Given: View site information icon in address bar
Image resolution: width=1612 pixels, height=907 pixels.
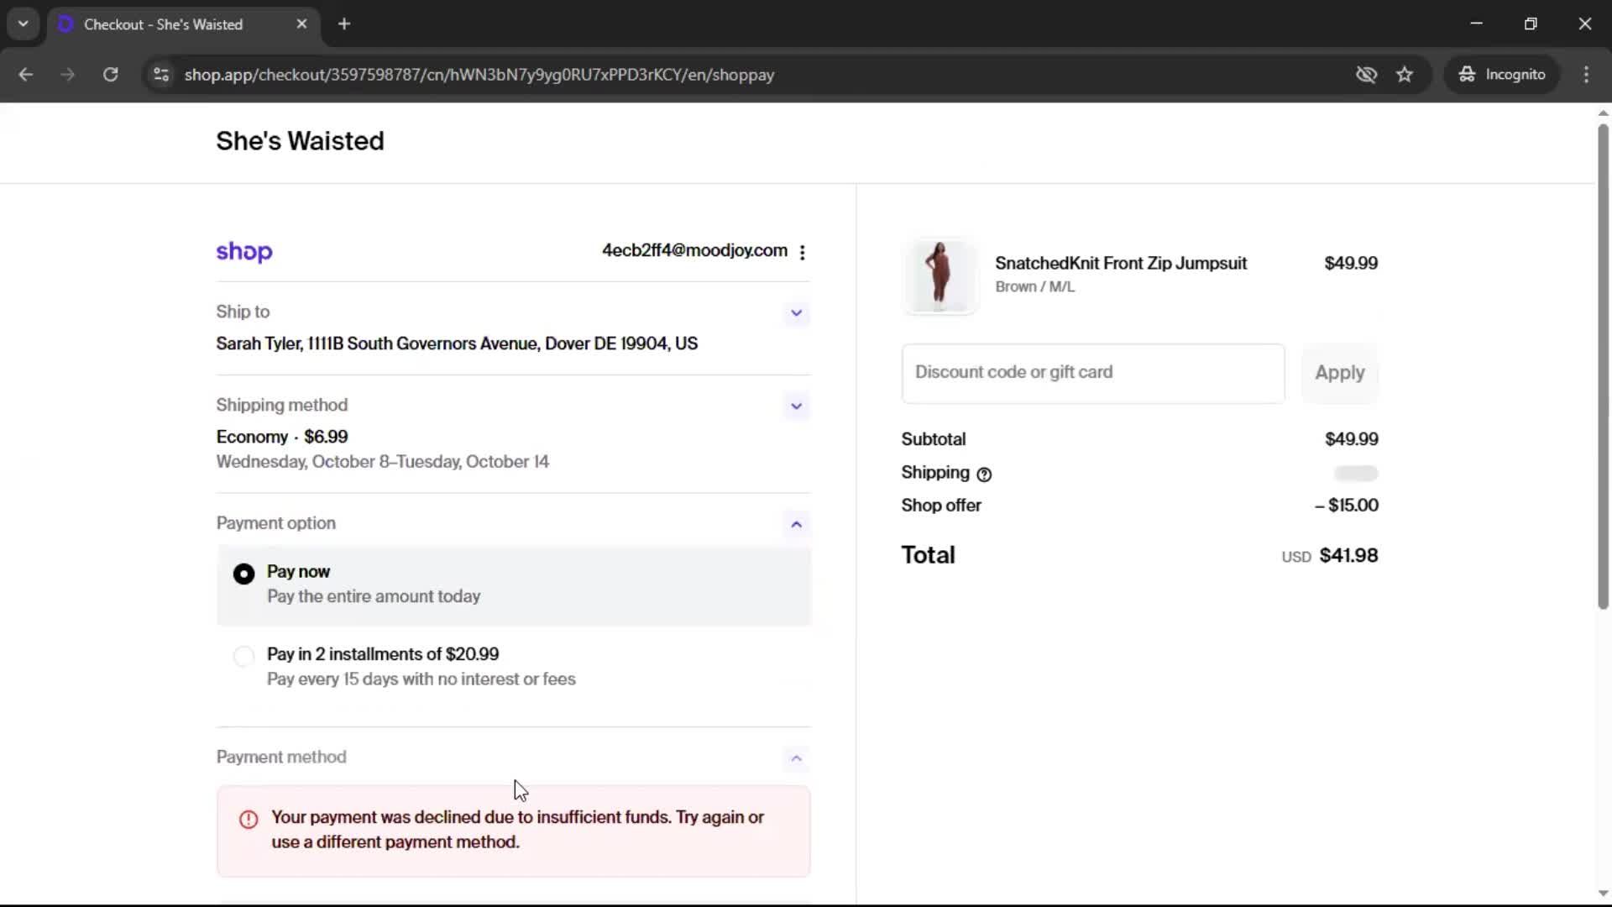Looking at the screenshot, I should tap(161, 75).
